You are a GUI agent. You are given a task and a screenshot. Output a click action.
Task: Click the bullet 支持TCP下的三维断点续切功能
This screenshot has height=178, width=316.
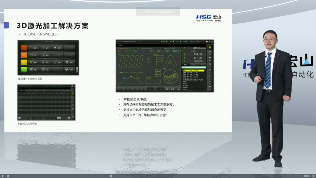(145, 115)
